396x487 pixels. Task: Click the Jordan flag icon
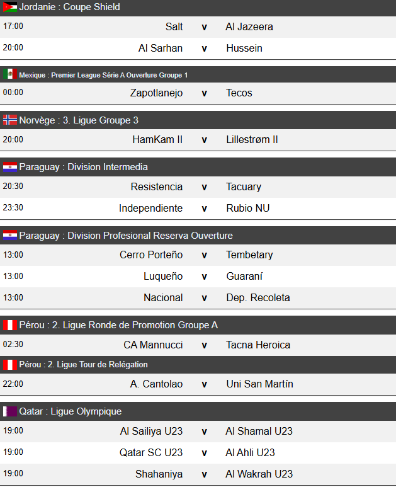(10, 8)
